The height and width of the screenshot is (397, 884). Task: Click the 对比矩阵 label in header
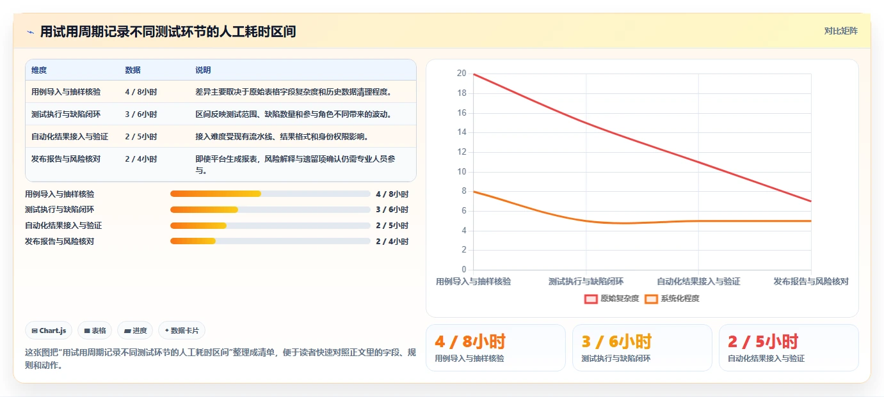coord(840,31)
